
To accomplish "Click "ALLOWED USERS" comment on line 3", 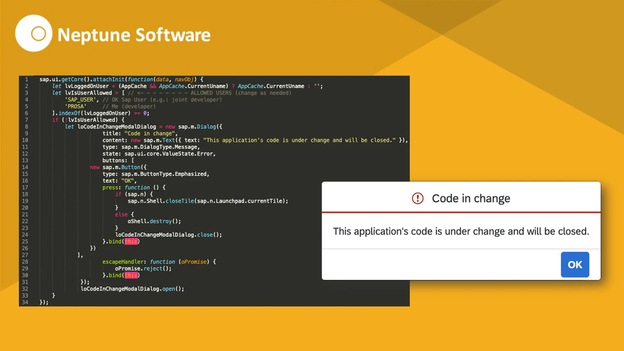I will pos(211,93).
